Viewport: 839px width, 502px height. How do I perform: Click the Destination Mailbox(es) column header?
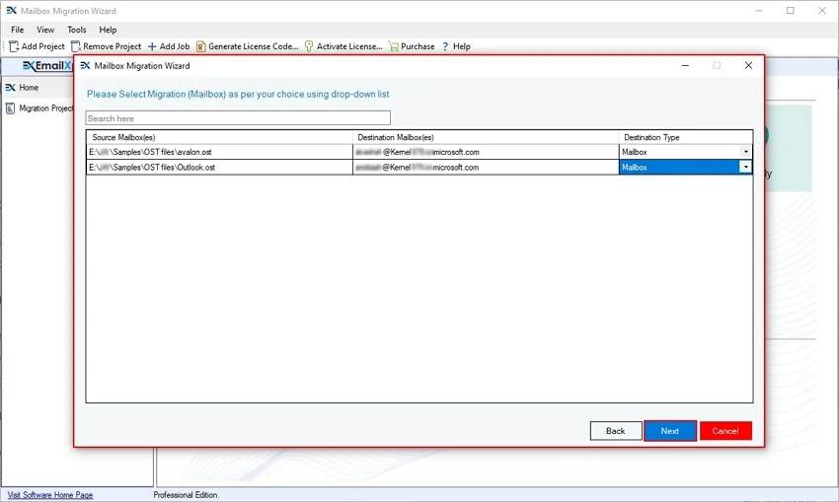coord(486,137)
